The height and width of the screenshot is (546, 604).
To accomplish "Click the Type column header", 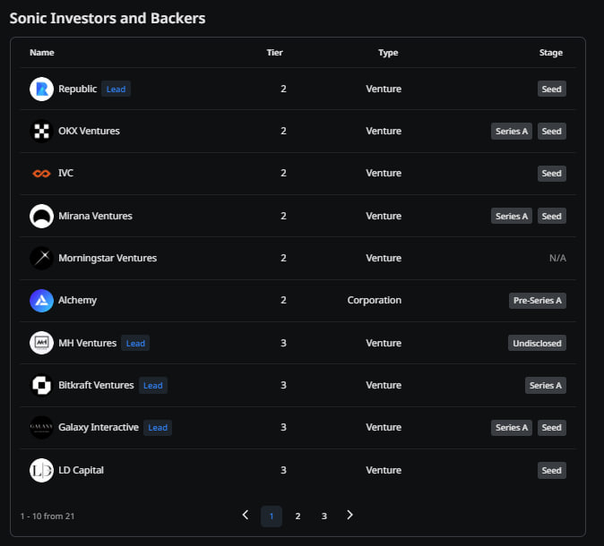I will tap(388, 52).
